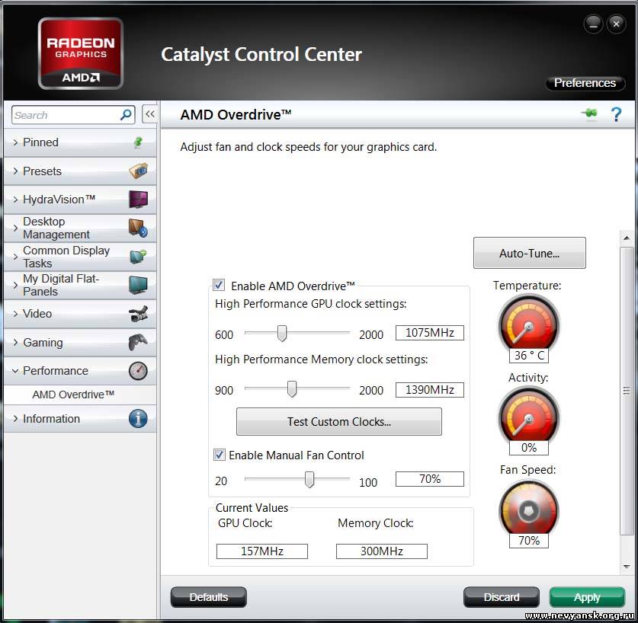The height and width of the screenshot is (623, 638).
Task: Click the Common Display Tasks icon
Action: click(138, 257)
